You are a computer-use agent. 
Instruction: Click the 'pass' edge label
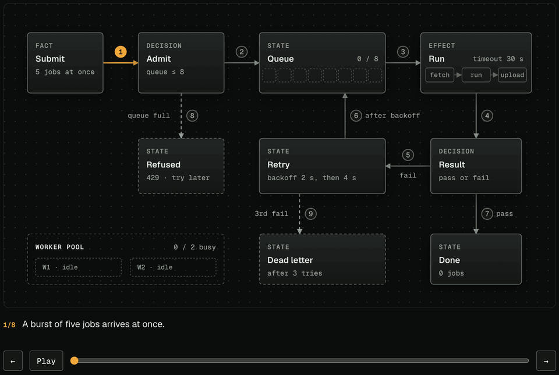[504, 214]
